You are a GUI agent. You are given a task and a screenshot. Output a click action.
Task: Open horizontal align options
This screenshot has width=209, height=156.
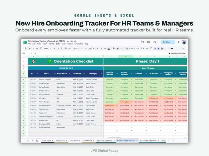point(128,48)
